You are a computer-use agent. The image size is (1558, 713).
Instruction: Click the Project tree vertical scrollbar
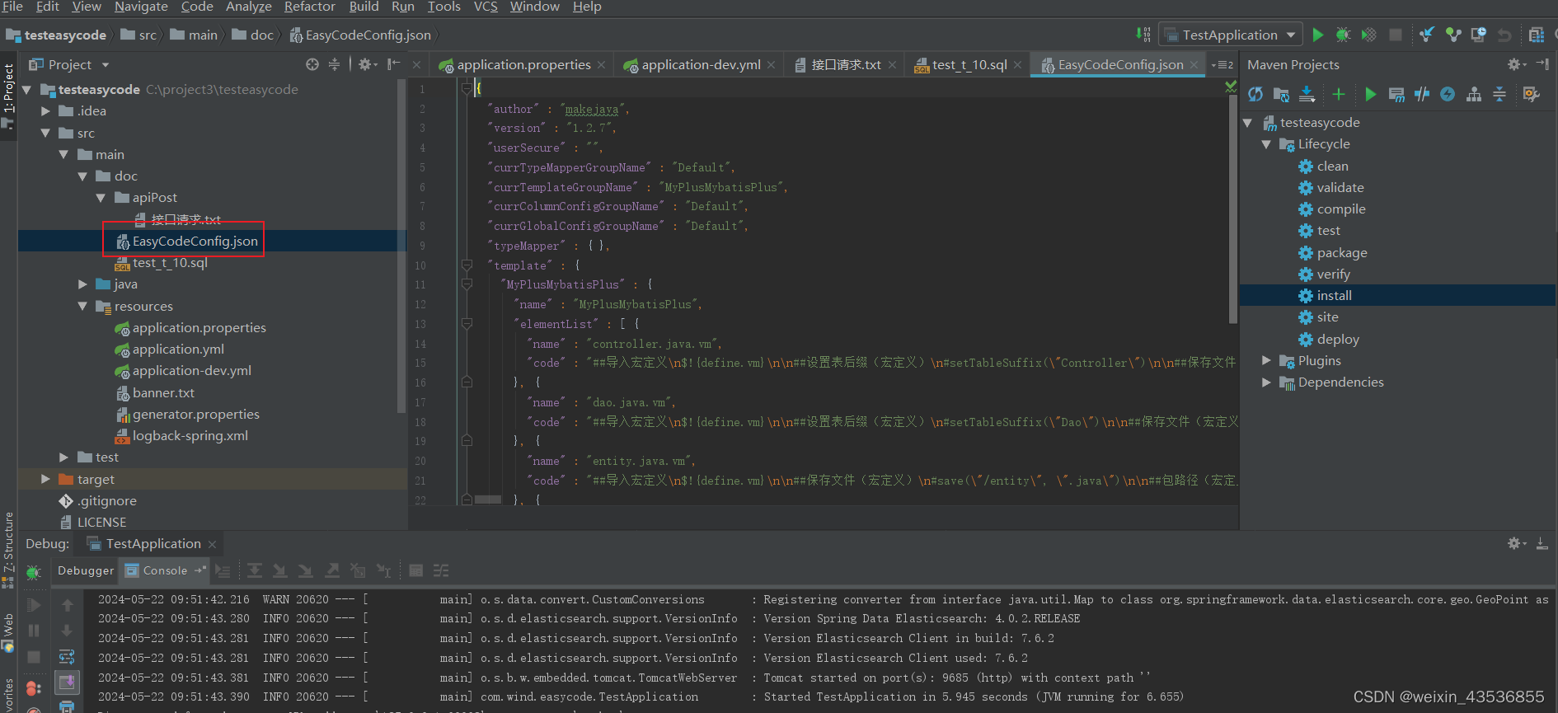tap(401, 246)
